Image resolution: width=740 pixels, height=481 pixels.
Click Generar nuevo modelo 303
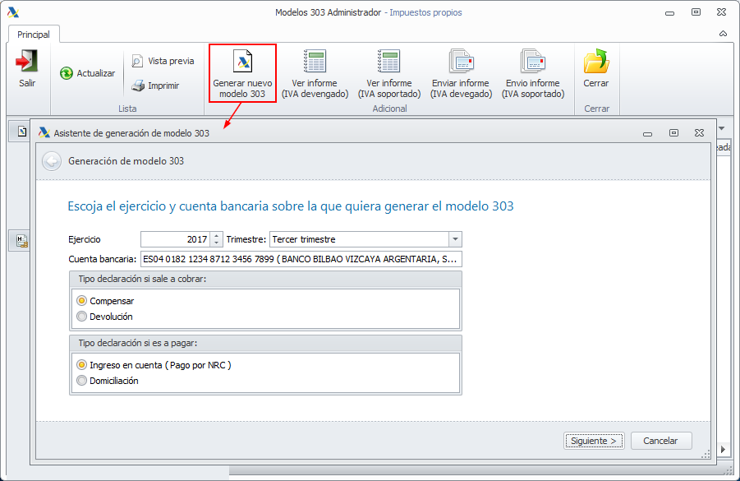point(242,73)
